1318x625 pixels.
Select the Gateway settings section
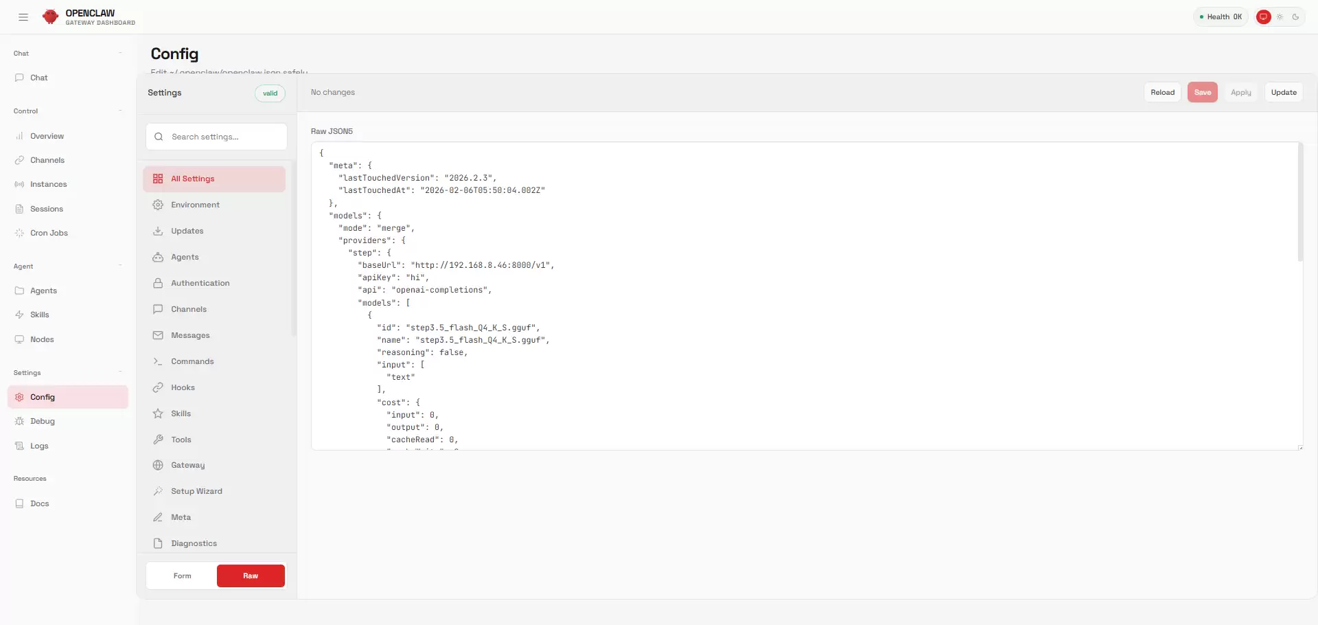(187, 466)
